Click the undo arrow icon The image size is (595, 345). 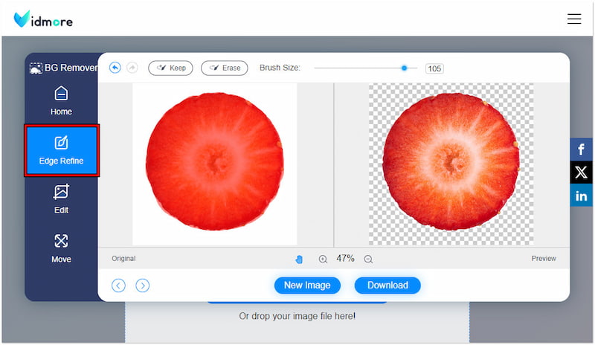pyautogui.click(x=115, y=68)
